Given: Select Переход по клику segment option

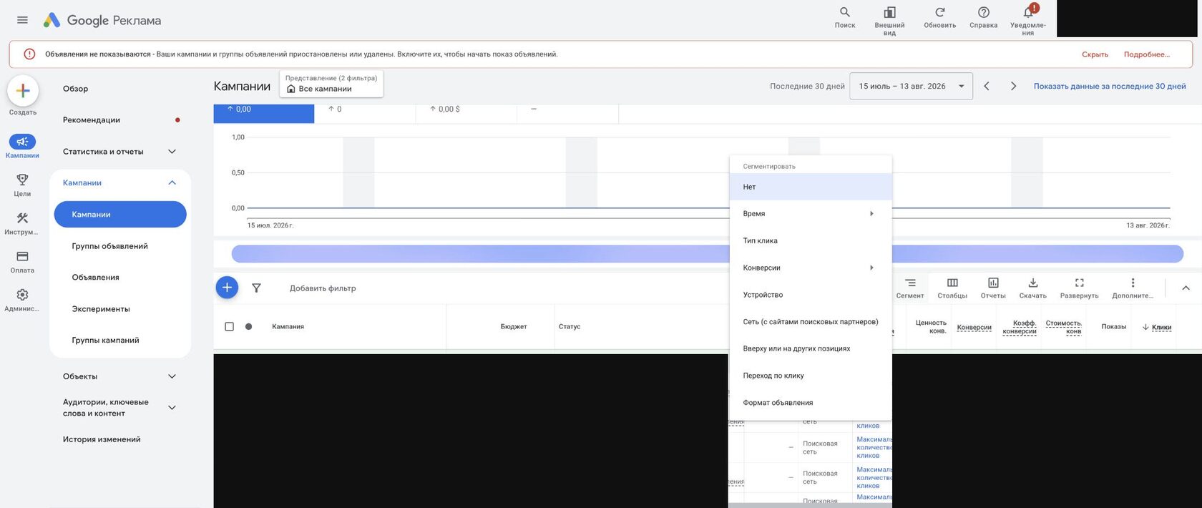Looking at the screenshot, I should (810, 376).
